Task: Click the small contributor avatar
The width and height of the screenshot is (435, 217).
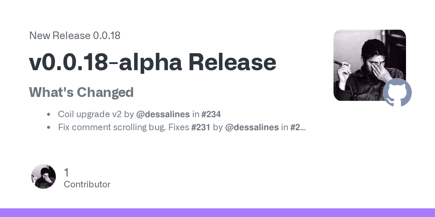Action: [x=43, y=176]
